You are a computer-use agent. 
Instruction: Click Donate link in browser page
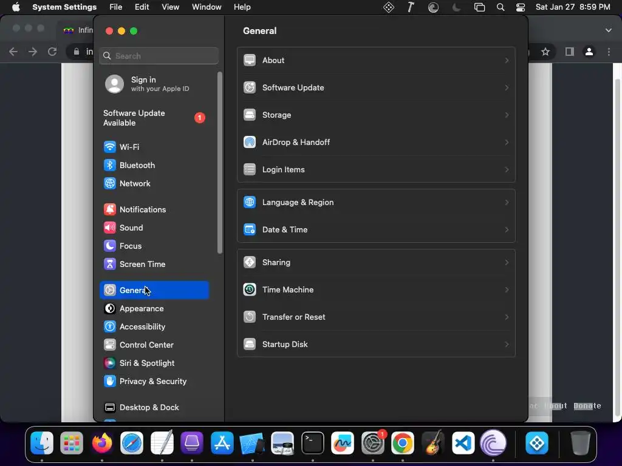tap(587, 406)
